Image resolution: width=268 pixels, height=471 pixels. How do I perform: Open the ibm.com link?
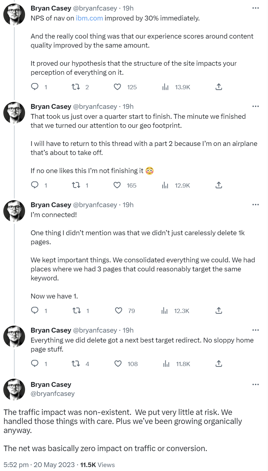89,18
